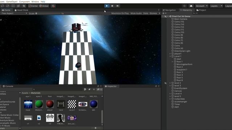Viewport: 232px width, 130px height.
Task: Toggle the Global rotation mode button
Action: click(44, 6)
